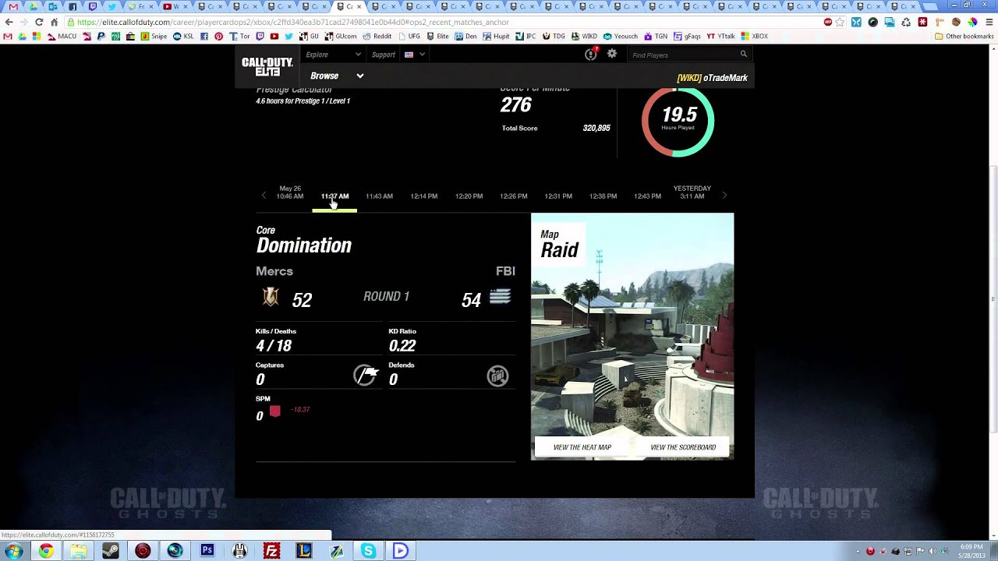Select the 11:43 AM match
The image size is (998, 561).
pyautogui.click(x=379, y=196)
